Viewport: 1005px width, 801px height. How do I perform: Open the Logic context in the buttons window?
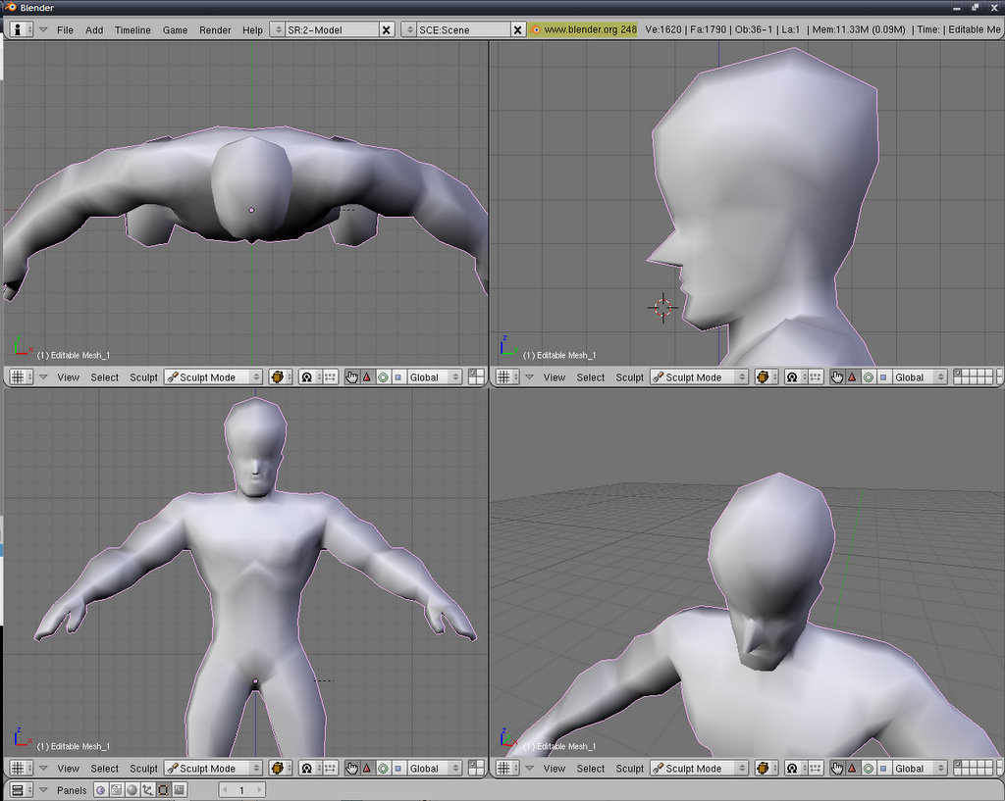(100, 790)
